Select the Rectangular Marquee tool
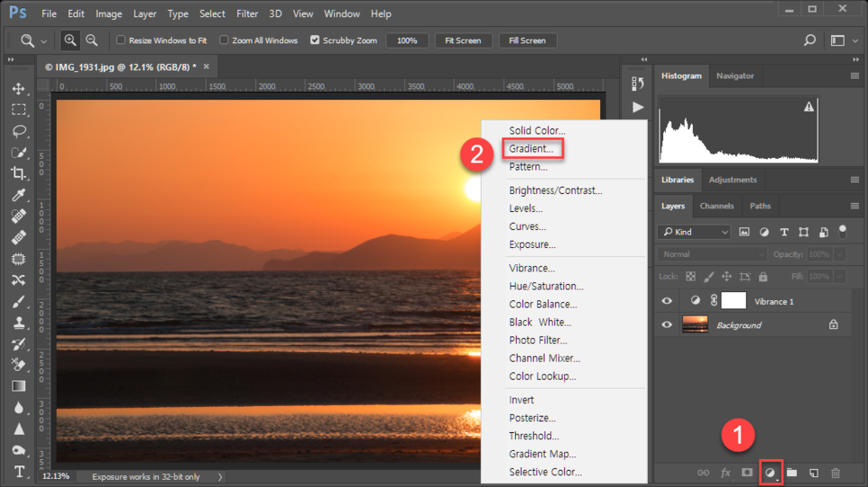The width and height of the screenshot is (868, 487). tap(18, 110)
